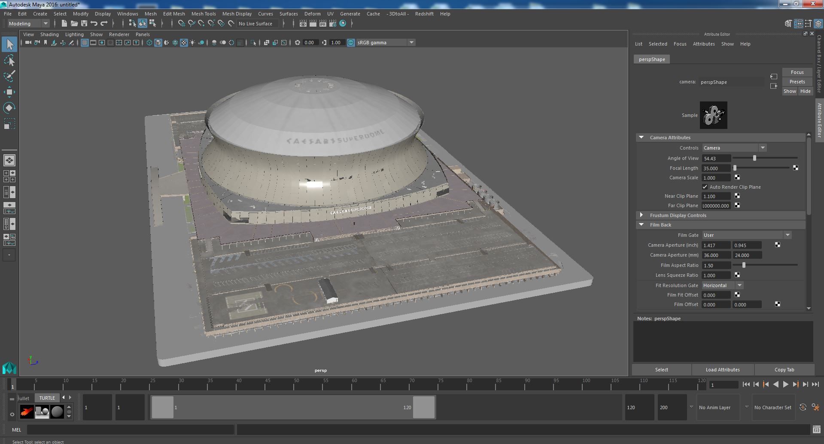Toggle smooth shade all cube icon
Image resolution: width=824 pixels, height=444 pixels.
click(158, 43)
